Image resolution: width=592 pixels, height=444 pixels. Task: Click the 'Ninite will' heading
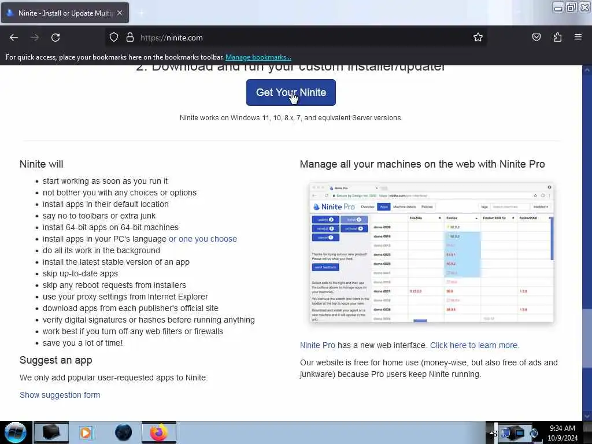[x=41, y=164]
